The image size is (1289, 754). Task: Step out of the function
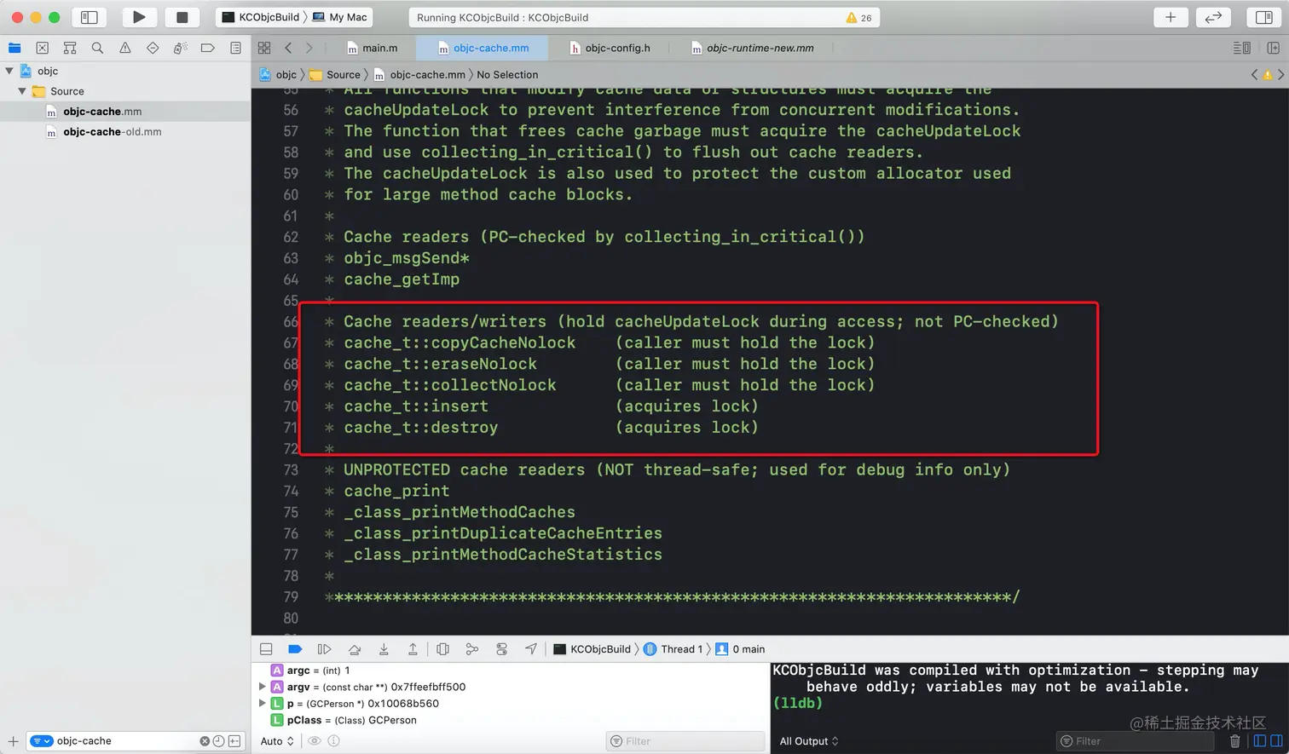pos(413,649)
